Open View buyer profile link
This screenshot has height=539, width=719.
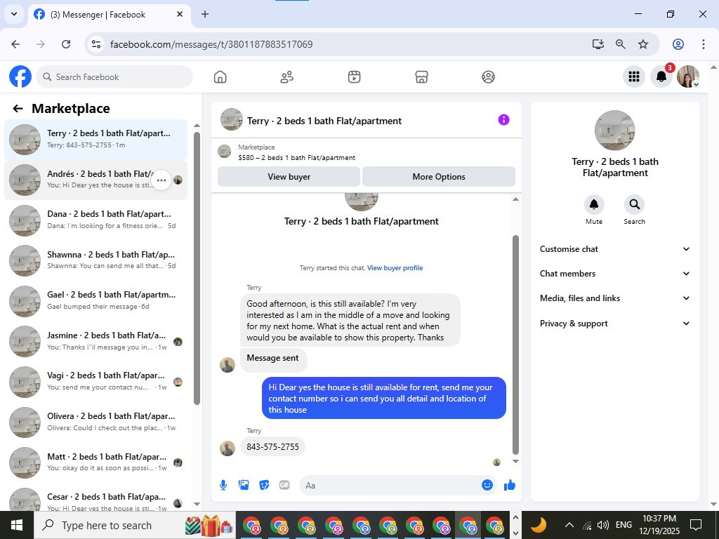pyautogui.click(x=395, y=267)
